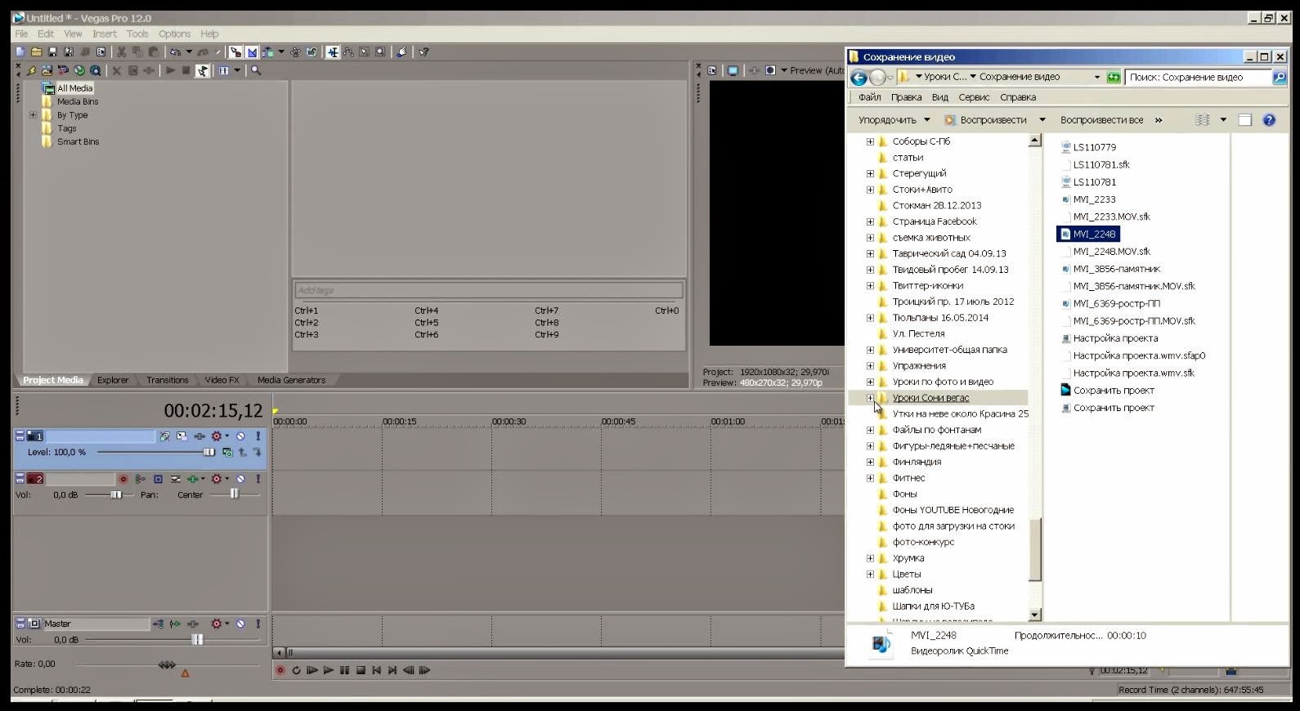The image size is (1300, 711).
Task: Toggle Auto Preview in Project Media toolbar
Action: coord(202,71)
